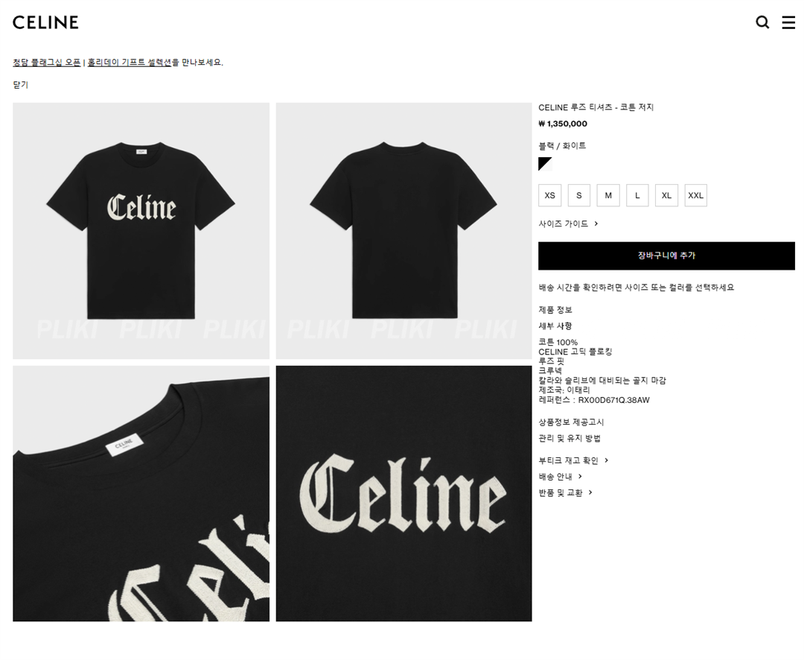Screen dimensions: 804x660
Task: Open 상품정보 제공고시 product notice
Action: coord(571,422)
